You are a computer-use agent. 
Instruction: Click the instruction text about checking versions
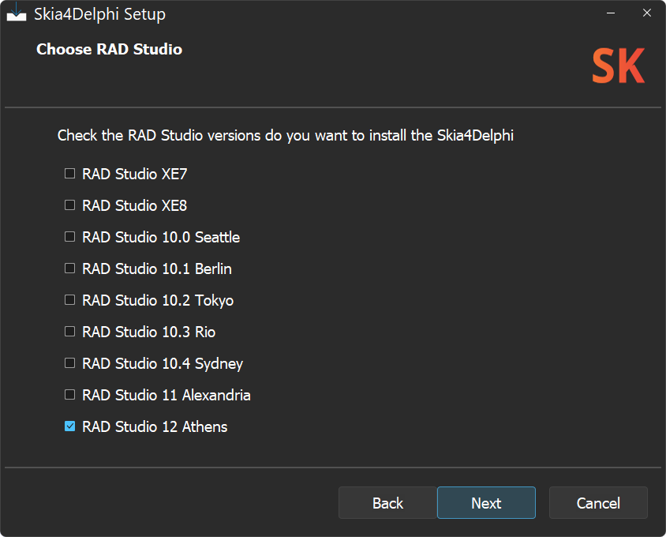coord(285,136)
